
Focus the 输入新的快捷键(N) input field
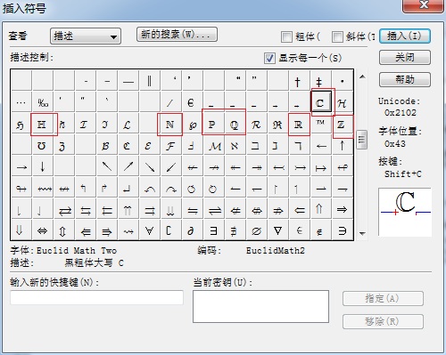[96, 297]
